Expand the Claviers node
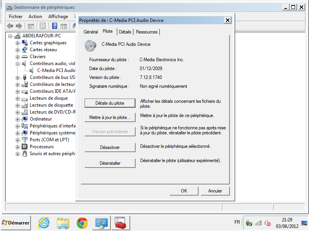 click(17, 57)
